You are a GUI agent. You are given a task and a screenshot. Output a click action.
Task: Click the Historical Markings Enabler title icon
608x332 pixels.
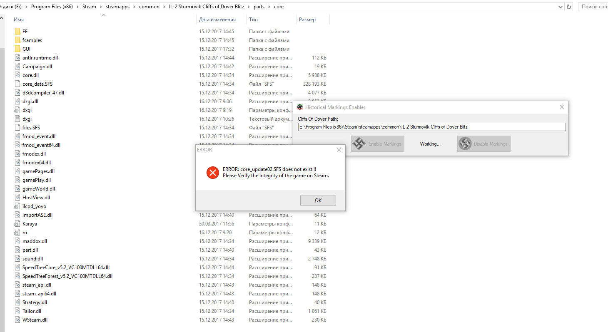300,107
